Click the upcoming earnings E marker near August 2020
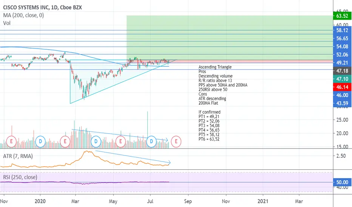Screen dimensions: 352x207 176,142
